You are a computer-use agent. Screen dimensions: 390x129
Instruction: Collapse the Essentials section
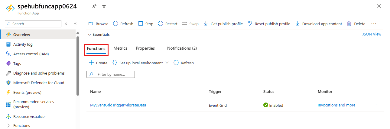click(89, 35)
